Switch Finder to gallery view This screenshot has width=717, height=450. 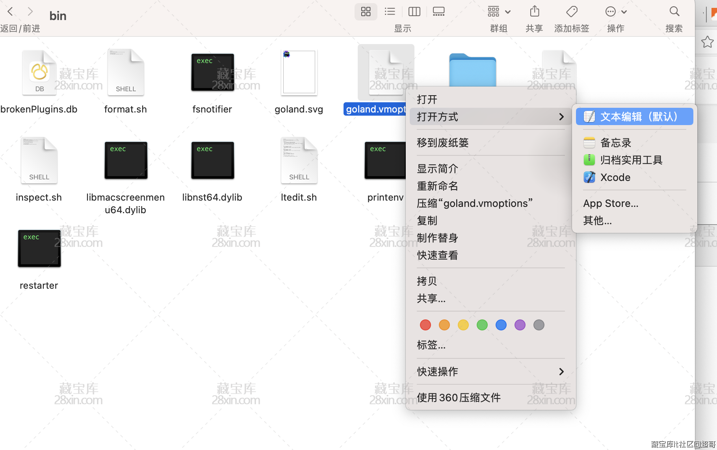click(x=438, y=12)
